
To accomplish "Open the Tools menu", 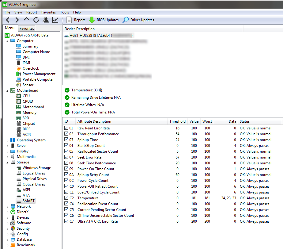I will point(64,12).
